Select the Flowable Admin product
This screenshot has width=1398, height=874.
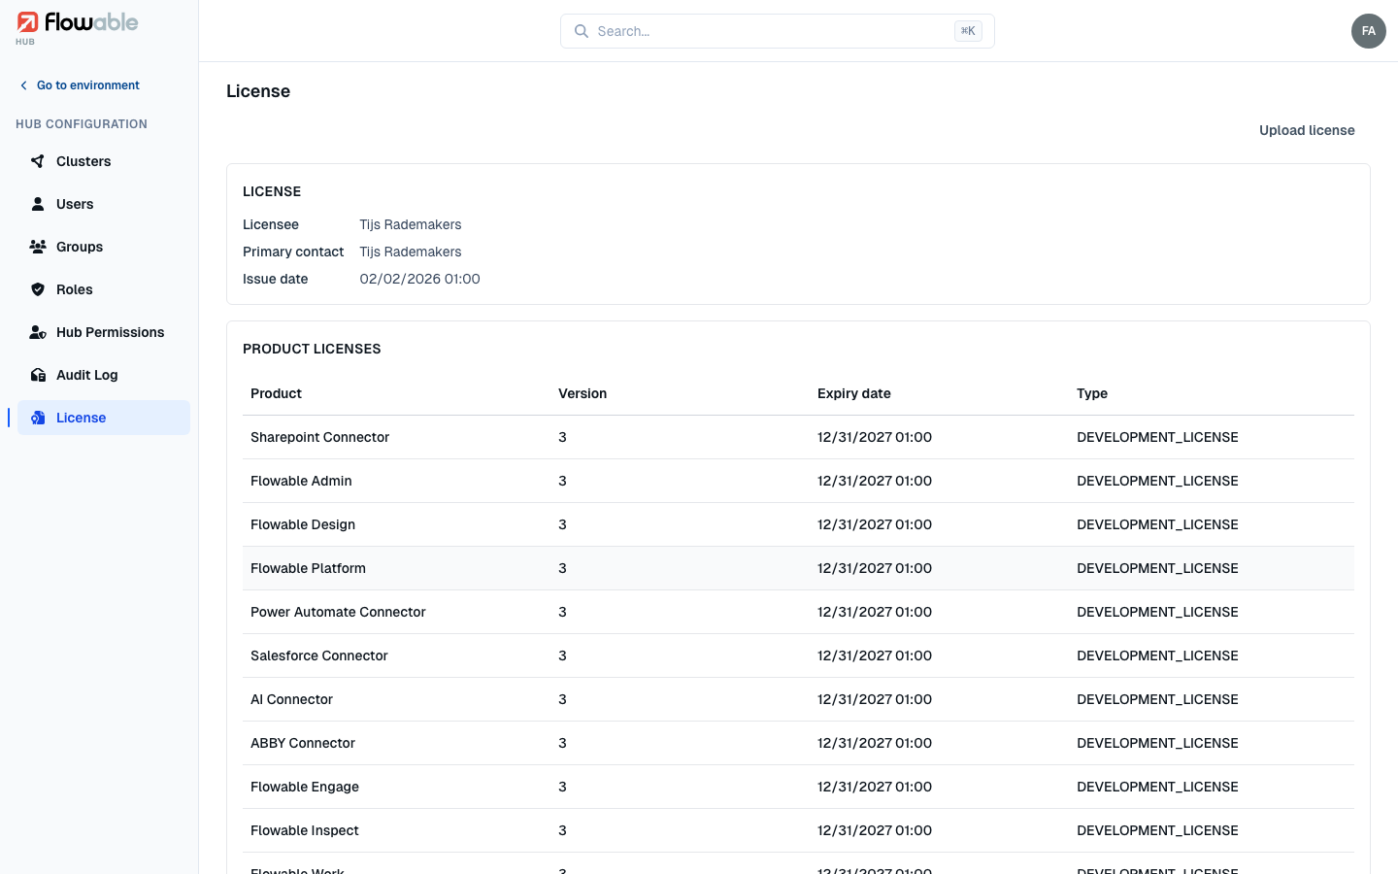798,481
